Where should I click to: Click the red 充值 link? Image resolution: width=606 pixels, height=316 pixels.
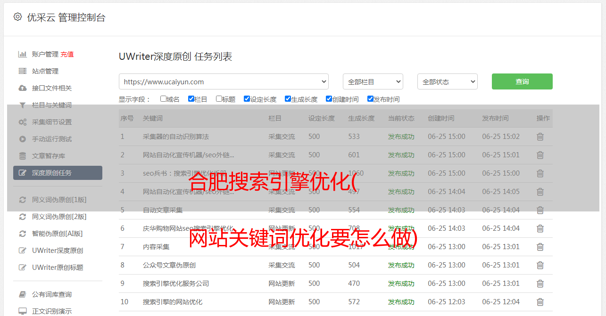tap(67, 54)
